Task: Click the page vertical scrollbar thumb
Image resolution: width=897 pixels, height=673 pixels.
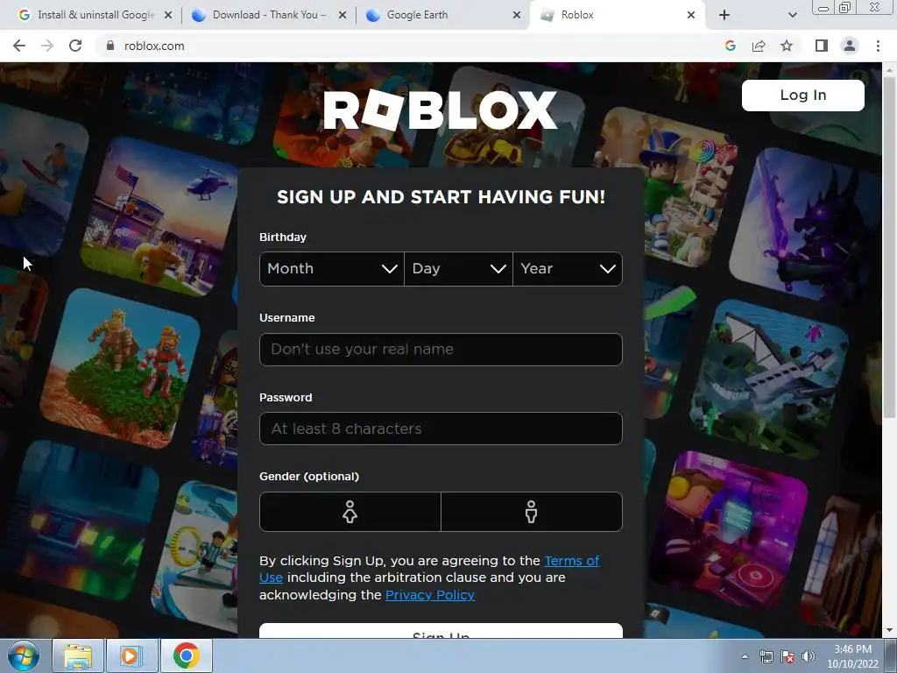Action: click(x=890, y=246)
